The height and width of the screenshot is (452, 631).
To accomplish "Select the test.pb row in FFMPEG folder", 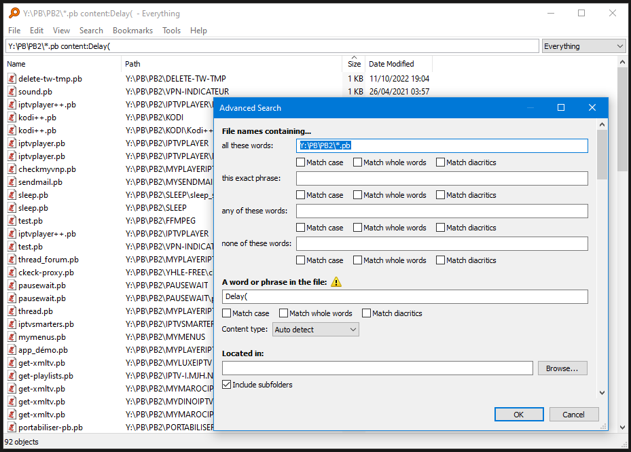I will click(x=109, y=221).
